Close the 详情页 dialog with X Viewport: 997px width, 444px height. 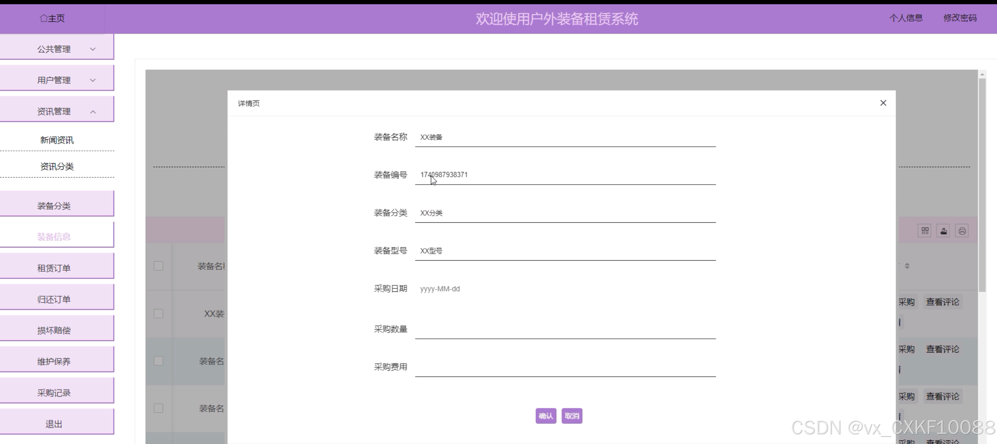click(883, 103)
